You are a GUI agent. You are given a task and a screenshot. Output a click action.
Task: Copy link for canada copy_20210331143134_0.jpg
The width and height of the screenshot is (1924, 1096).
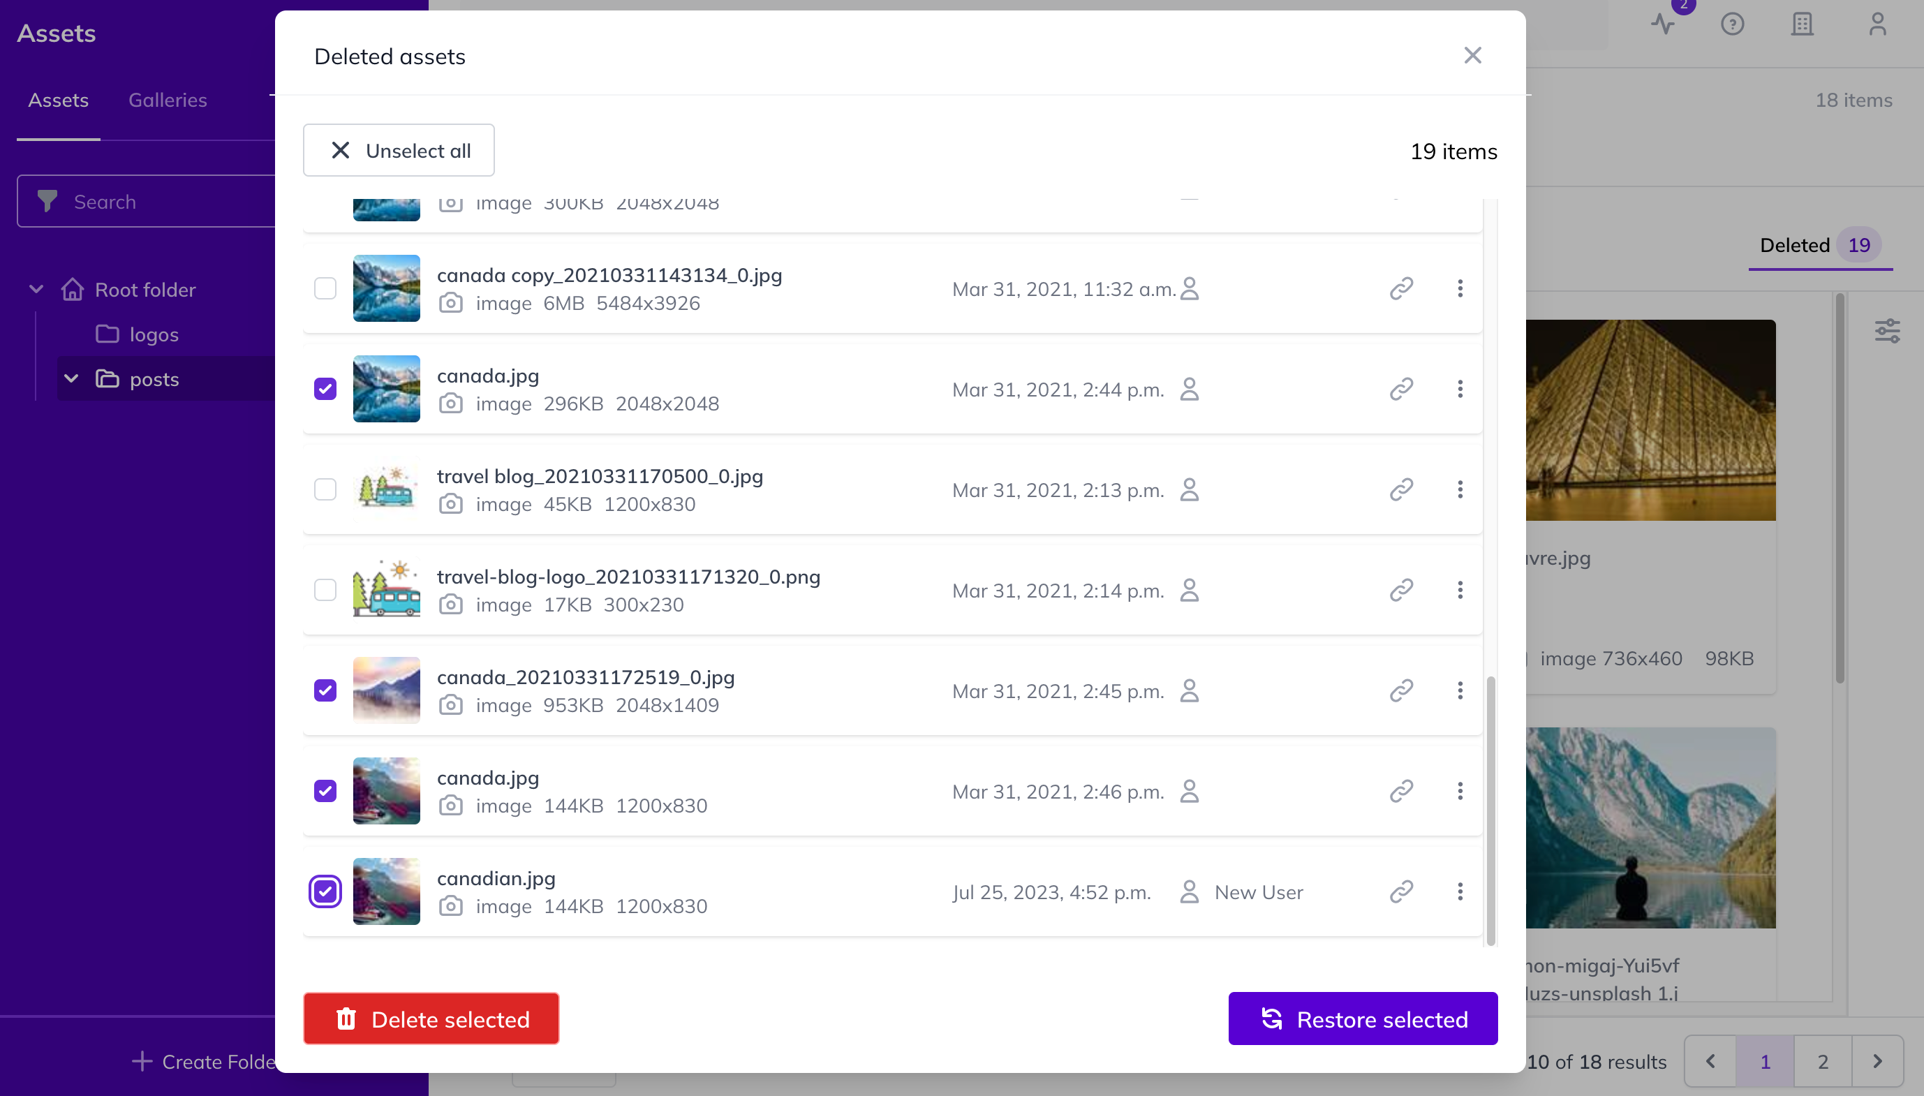(x=1401, y=288)
